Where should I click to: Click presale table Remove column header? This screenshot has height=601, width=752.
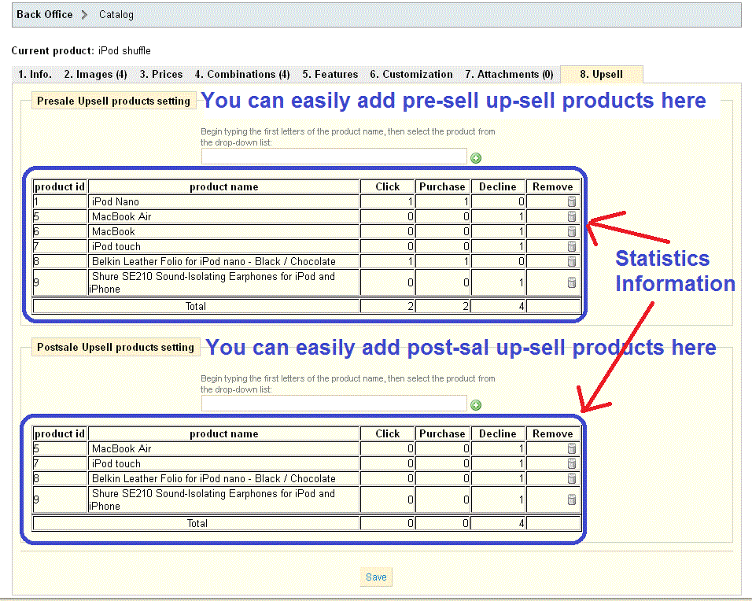click(553, 186)
